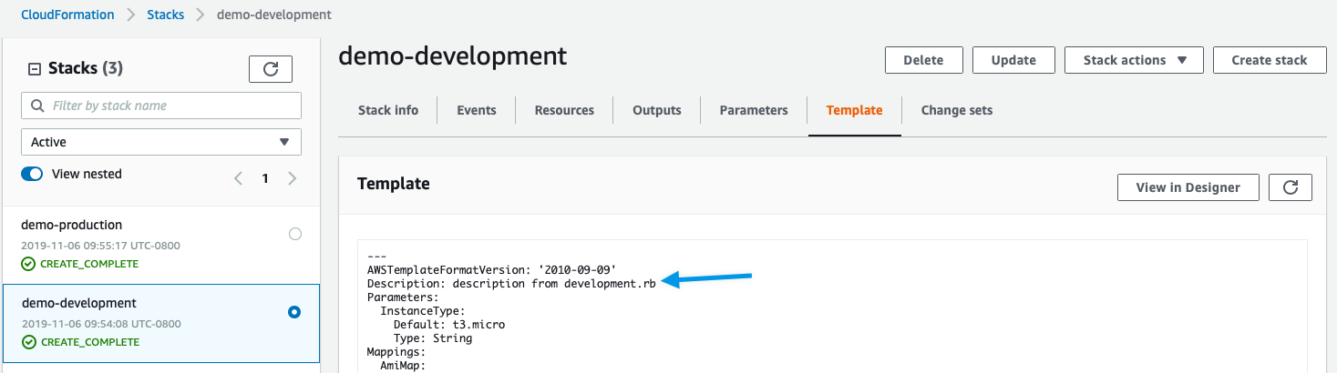Image resolution: width=1337 pixels, height=373 pixels.
Task: Toggle the View nested switch
Action: point(32,174)
